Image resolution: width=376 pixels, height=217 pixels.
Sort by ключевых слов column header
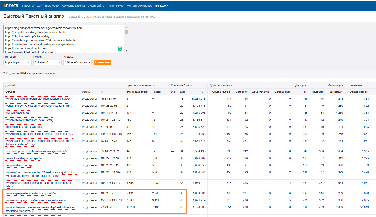point(137,92)
